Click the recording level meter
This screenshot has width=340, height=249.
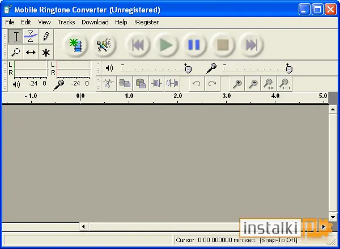(73, 70)
